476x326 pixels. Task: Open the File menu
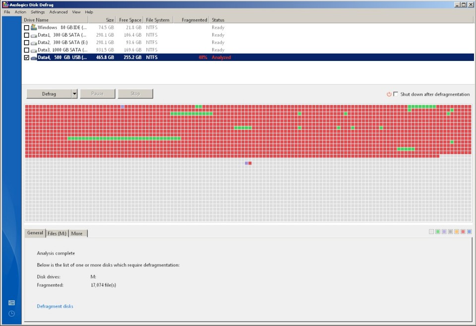click(x=7, y=12)
